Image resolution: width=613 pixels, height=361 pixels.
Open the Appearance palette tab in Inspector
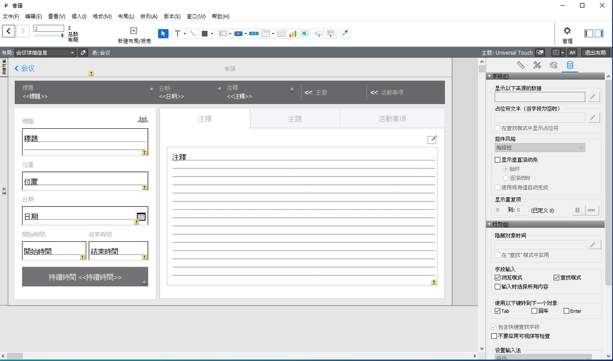[553, 65]
